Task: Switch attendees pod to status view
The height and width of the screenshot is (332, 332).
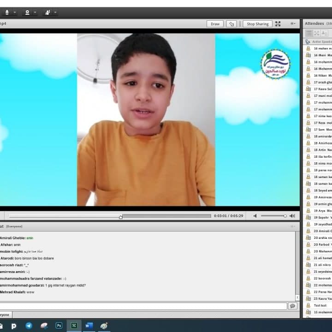Action: [x=324, y=33]
